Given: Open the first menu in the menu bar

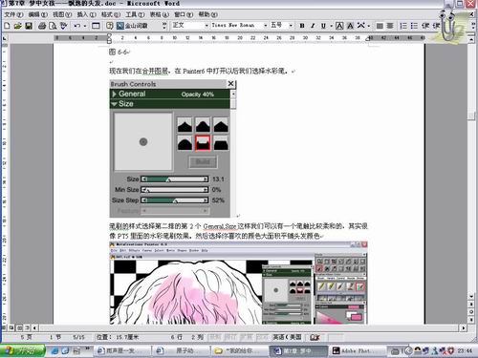Looking at the screenshot, I should 13,14.
